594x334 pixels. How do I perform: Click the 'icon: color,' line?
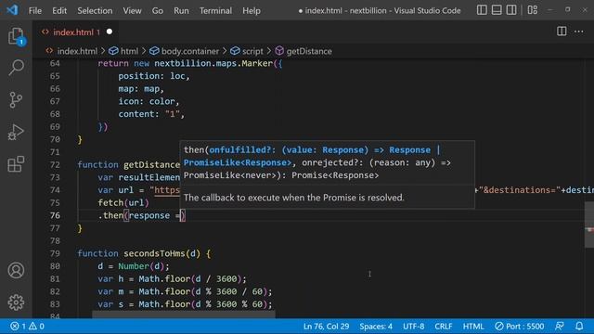click(x=148, y=101)
